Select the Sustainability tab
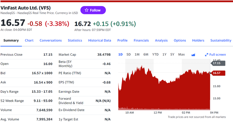The height and width of the screenshot is (126, 233). click(x=221, y=41)
